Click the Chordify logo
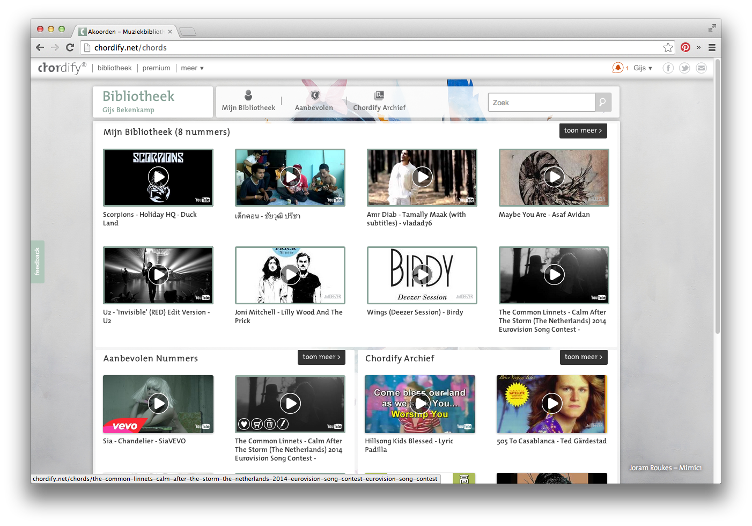 (x=62, y=68)
